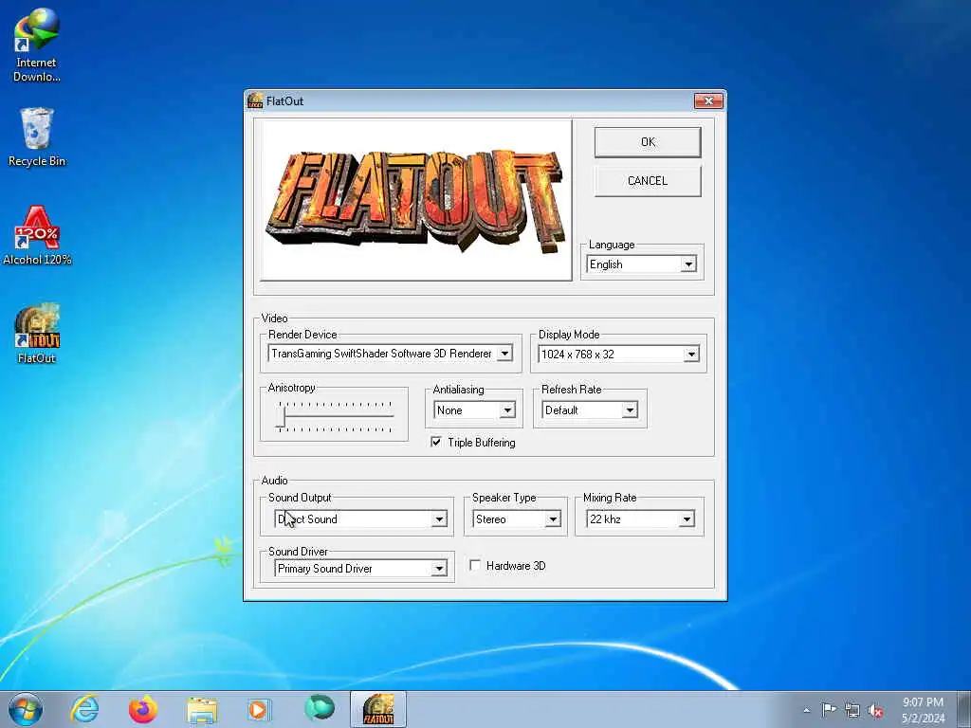The height and width of the screenshot is (728, 971).
Task: Open the Language dropdown set to English
Action: 642,264
